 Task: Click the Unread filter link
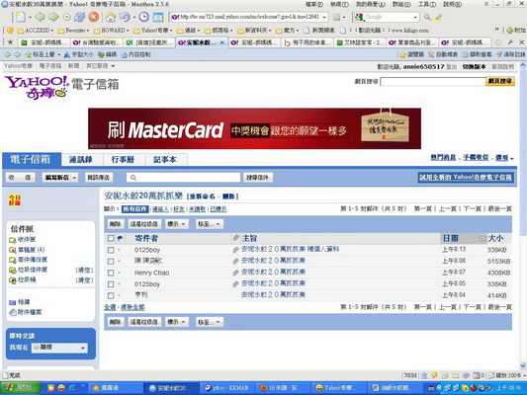[198, 209]
